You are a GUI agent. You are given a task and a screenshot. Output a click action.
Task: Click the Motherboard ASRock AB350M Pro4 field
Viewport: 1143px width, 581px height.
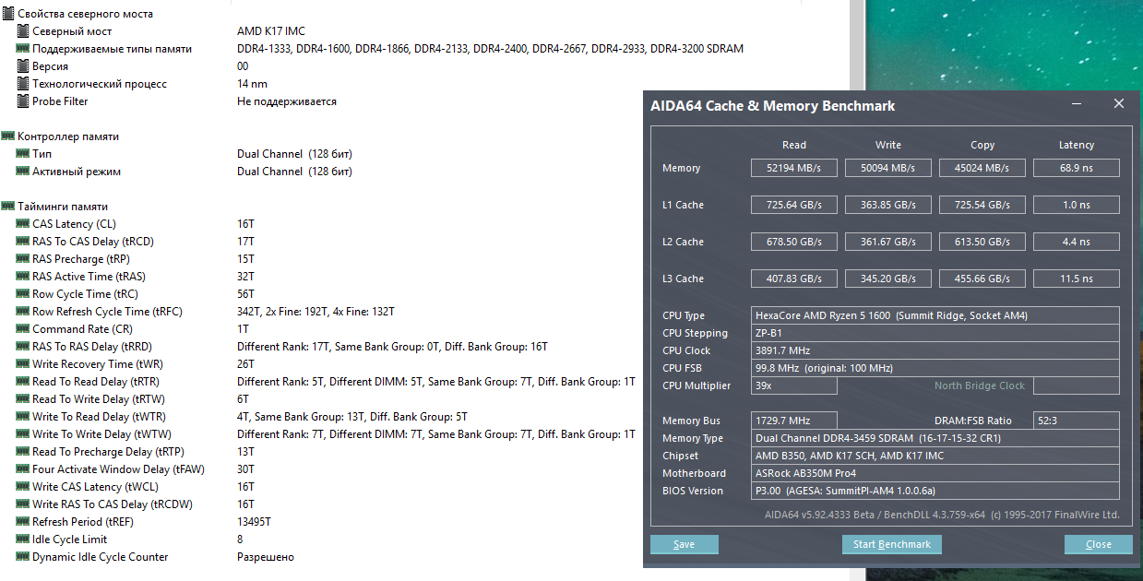click(935, 473)
